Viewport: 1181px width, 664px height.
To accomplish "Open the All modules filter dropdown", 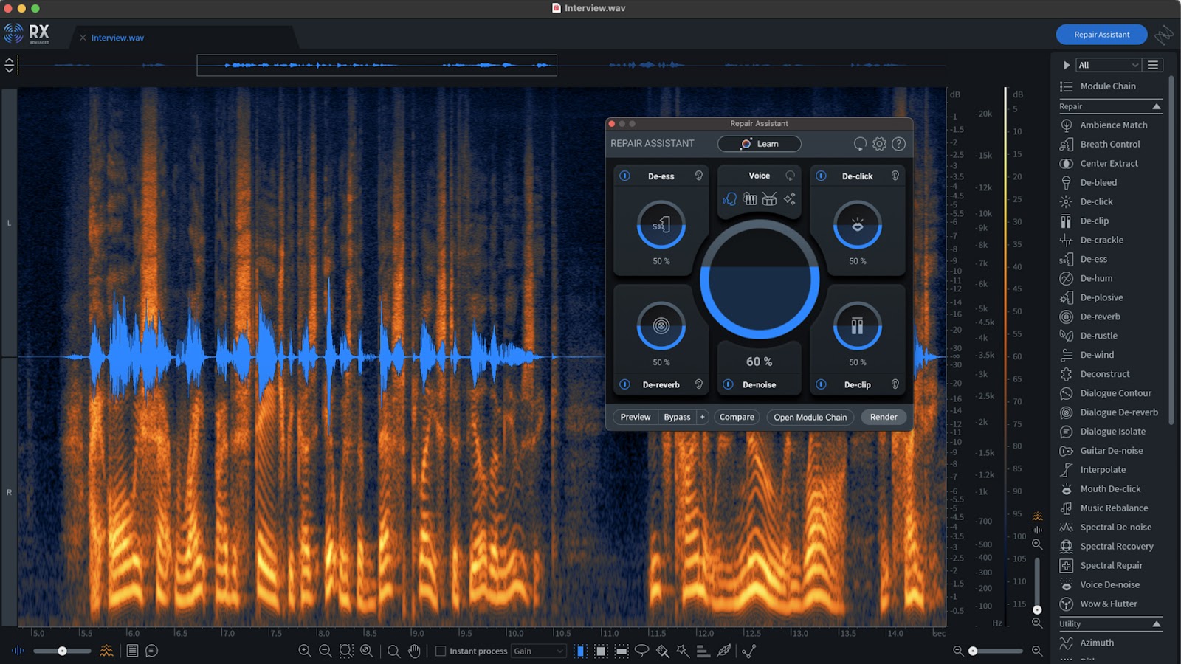I will click(1107, 65).
